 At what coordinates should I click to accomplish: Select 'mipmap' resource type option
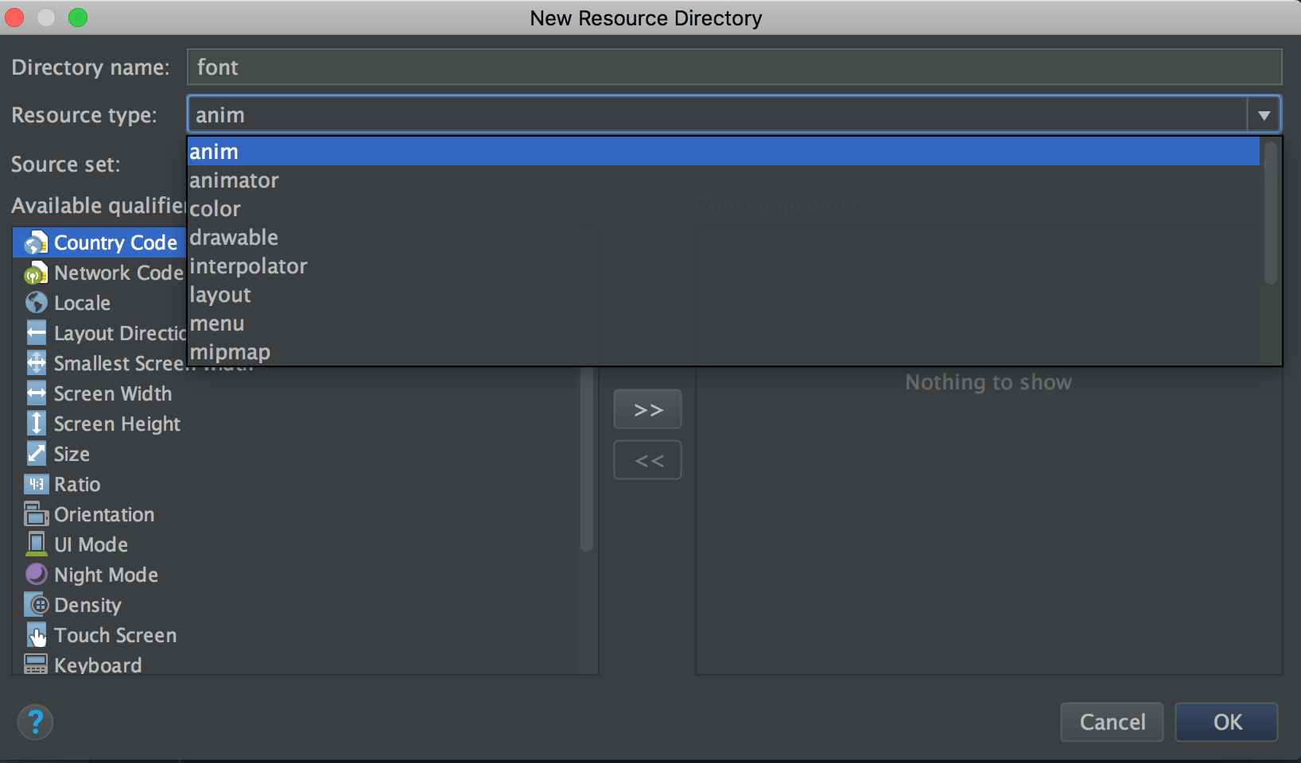point(230,352)
